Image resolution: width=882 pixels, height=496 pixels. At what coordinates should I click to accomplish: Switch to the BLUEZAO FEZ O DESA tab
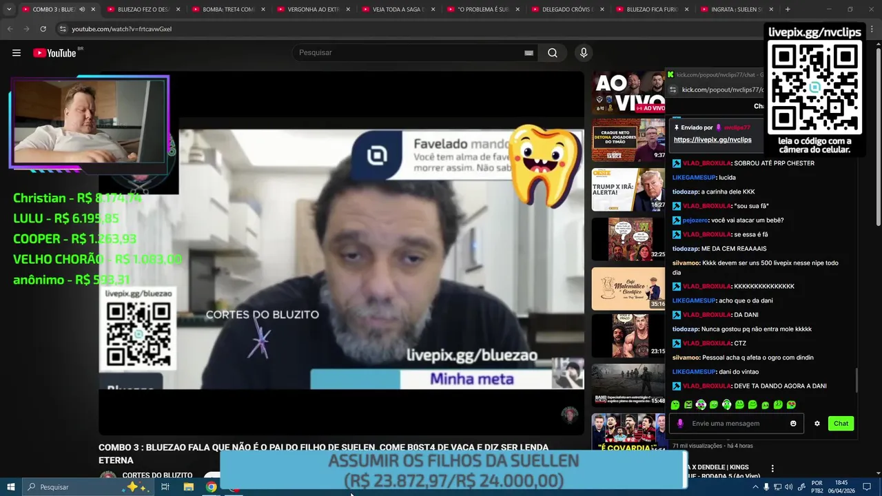point(143,10)
